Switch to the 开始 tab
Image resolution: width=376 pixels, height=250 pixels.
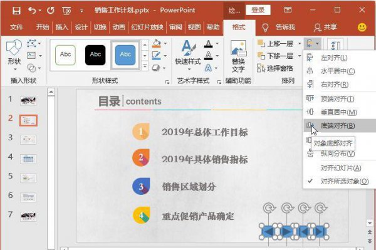tap(43, 27)
